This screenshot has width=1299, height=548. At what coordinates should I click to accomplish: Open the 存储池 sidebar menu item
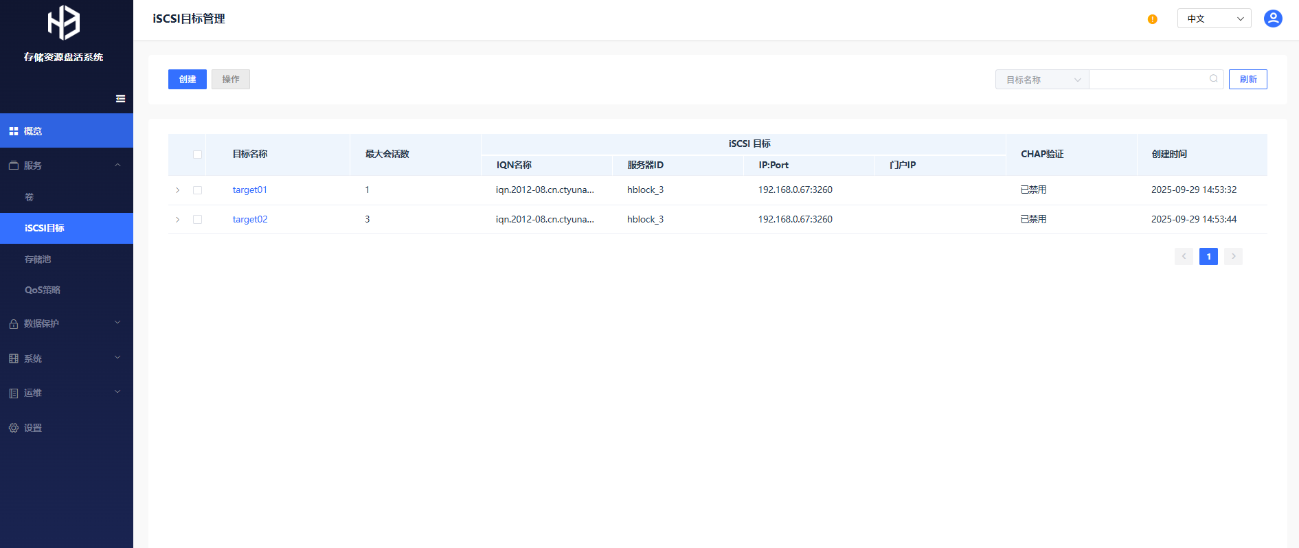coord(38,260)
